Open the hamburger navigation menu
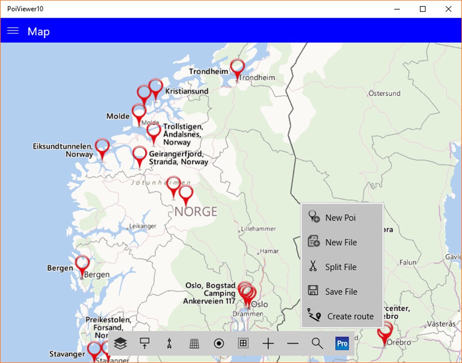The height and width of the screenshot is (363, 462). 13,31
